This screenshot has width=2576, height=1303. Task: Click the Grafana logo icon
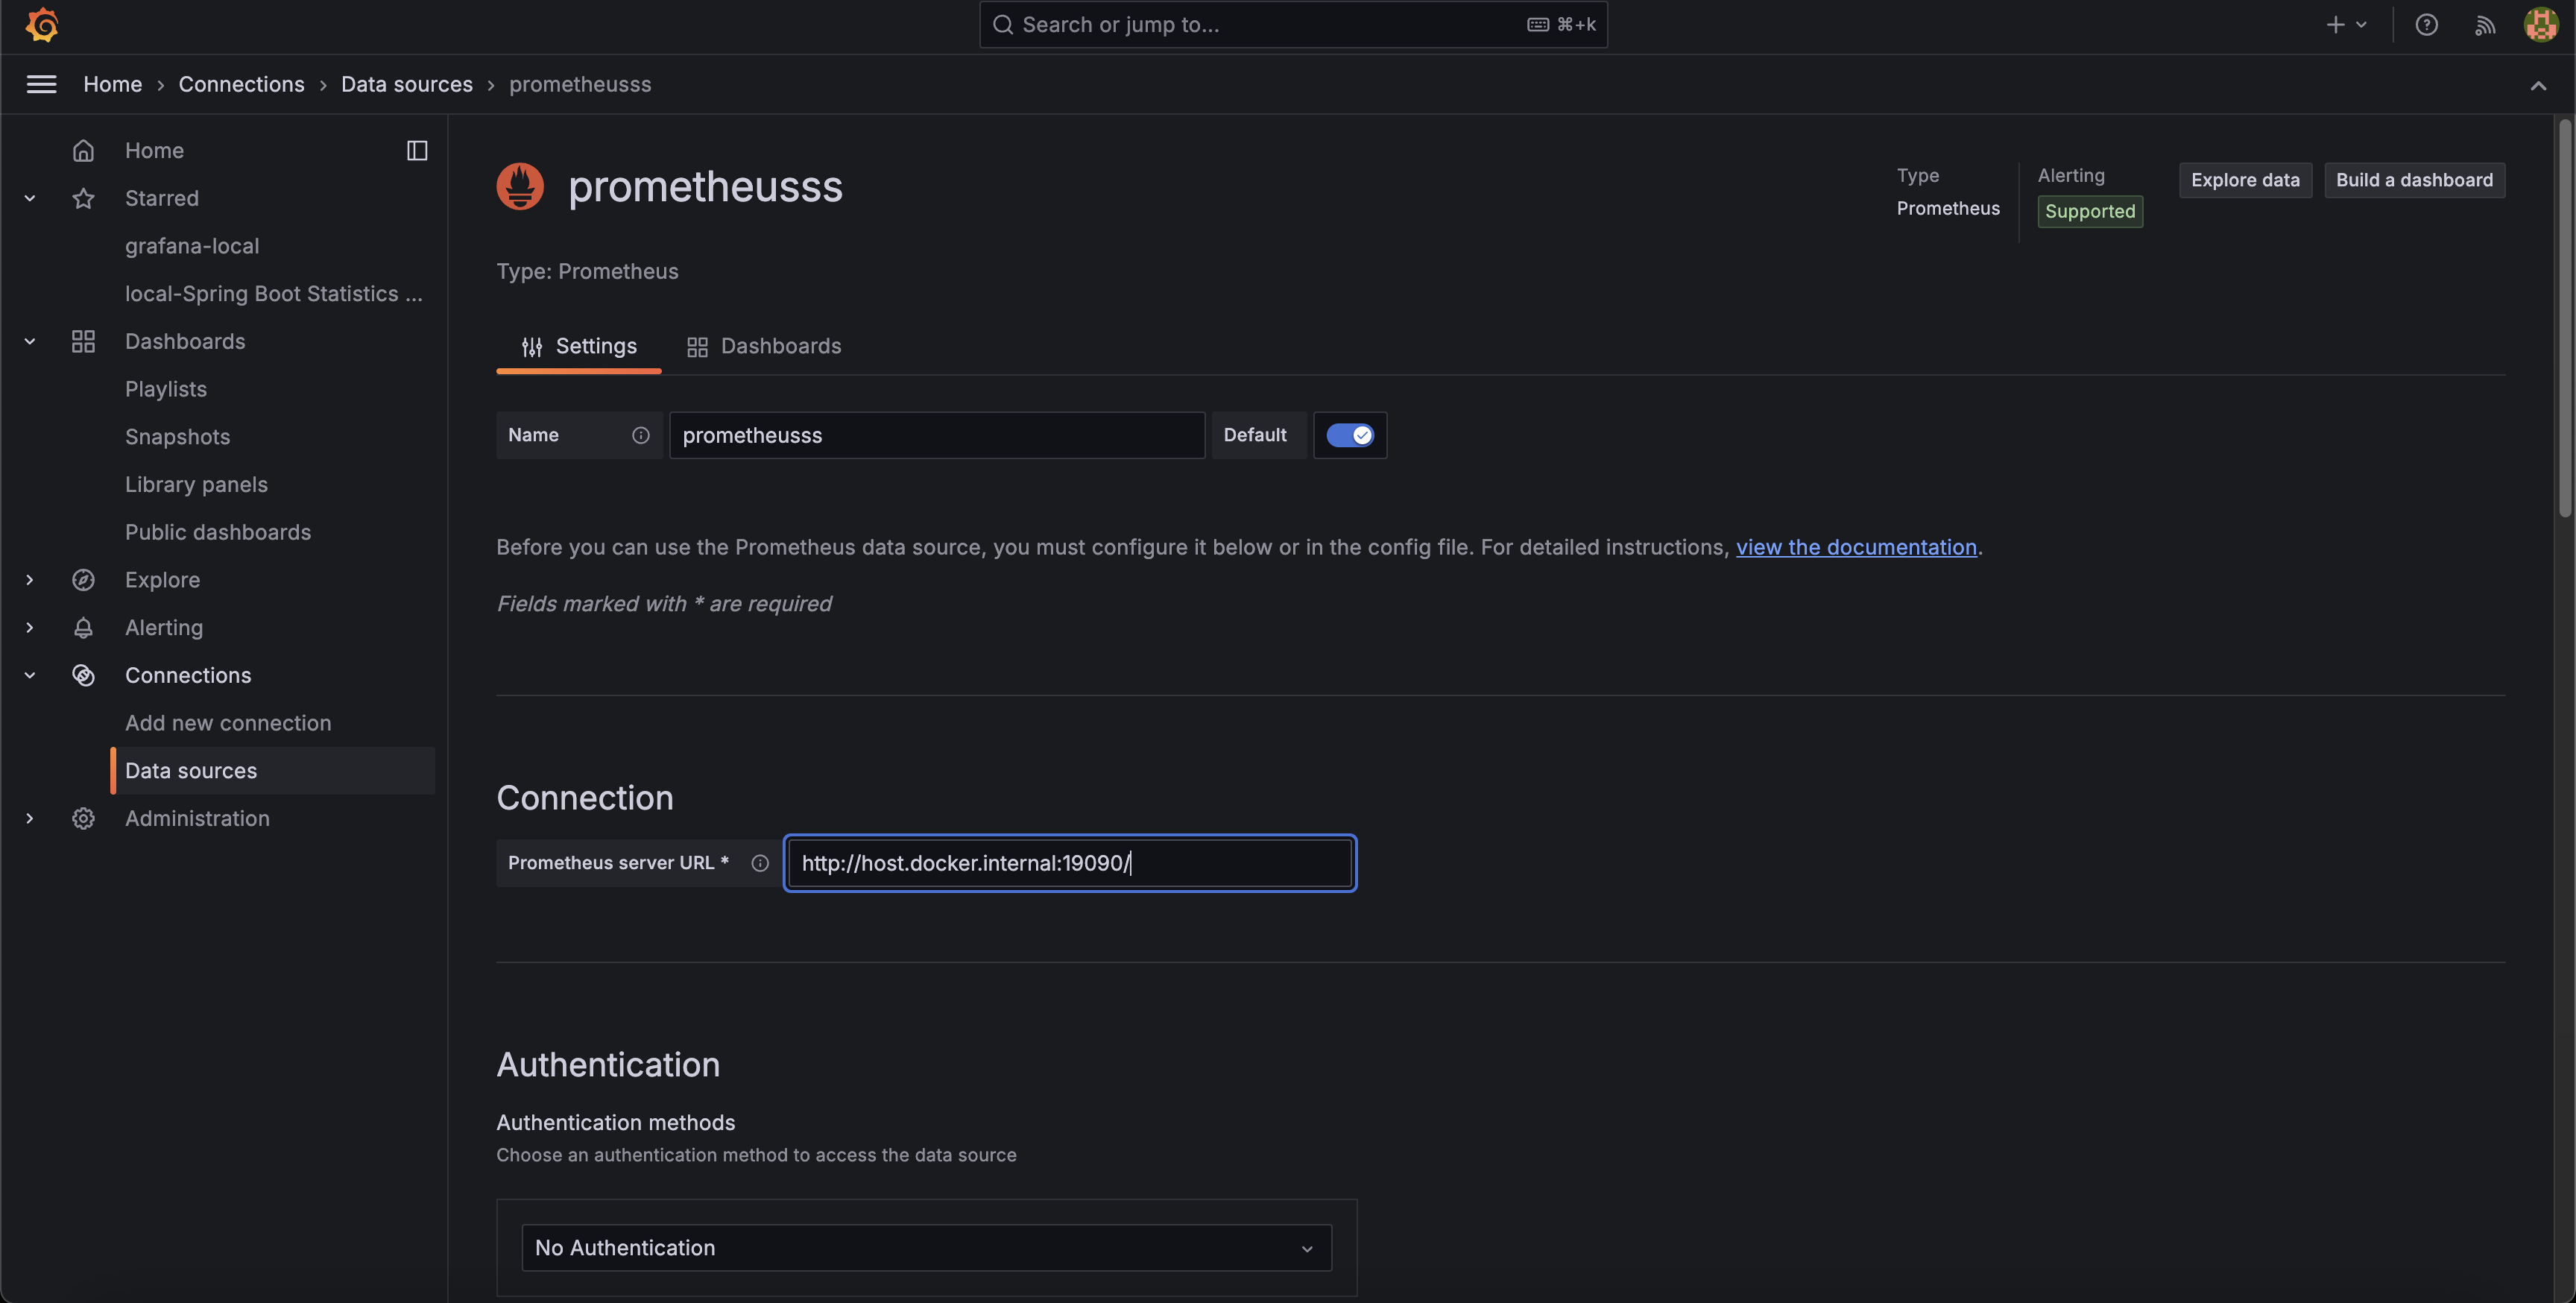tap(42, 25)
